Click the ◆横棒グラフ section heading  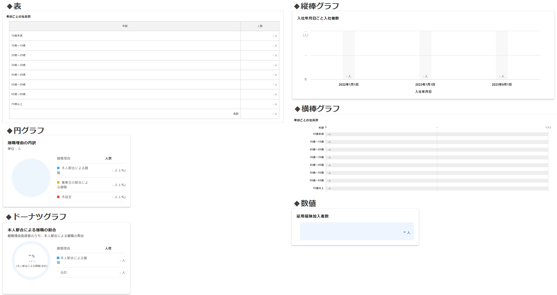pyautogui.click(x=317, y=109)
